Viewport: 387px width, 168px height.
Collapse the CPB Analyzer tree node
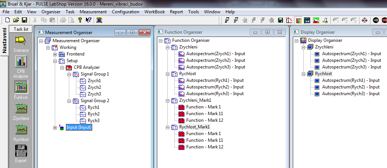point(62,67)
